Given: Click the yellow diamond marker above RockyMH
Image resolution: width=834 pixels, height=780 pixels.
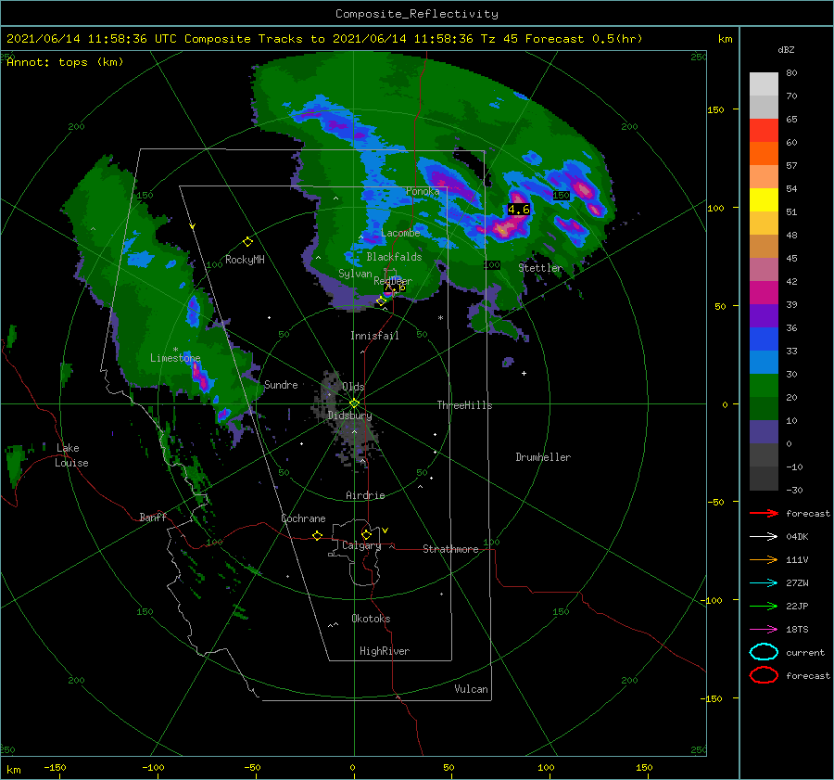Looking at the screenshot, I should [247, 242].
